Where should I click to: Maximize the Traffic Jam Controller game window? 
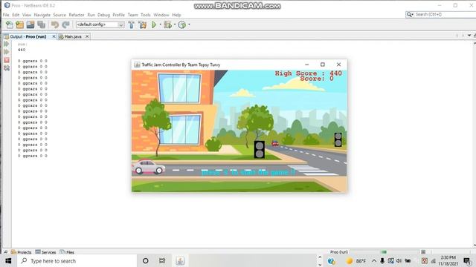click(x=323, y=65)
